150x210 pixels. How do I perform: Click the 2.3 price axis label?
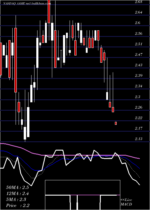pos(138,97)
